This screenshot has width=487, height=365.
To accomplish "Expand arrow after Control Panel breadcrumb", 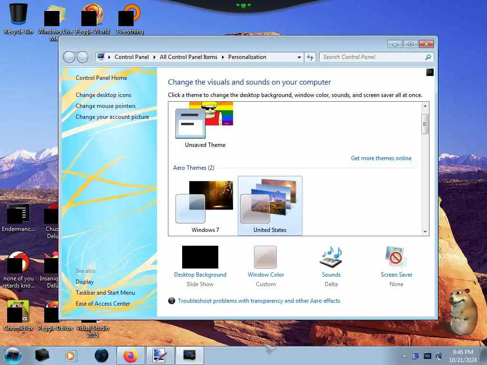I will click(x=155, y=57).
